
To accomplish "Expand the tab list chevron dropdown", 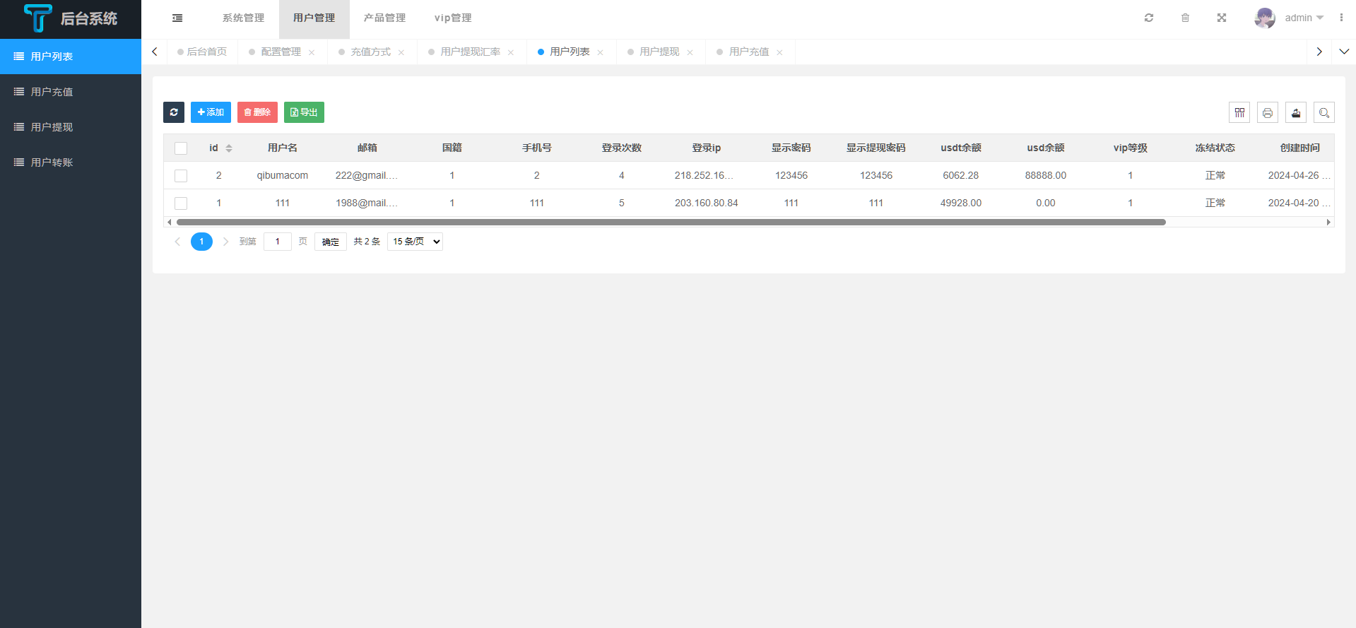I will click(x=1344, y=52).
